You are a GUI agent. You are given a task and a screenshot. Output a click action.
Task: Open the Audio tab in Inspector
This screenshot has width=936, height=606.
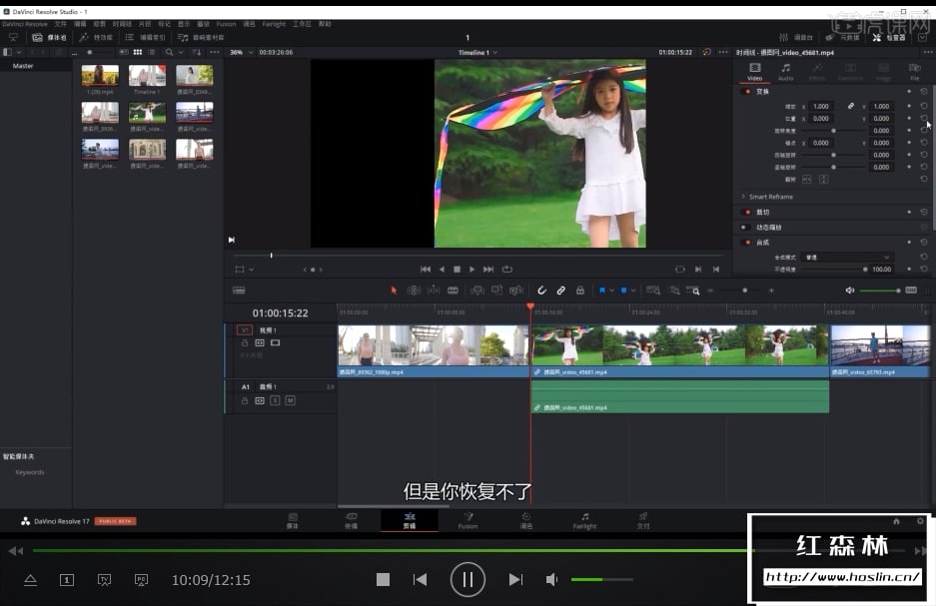785,70
